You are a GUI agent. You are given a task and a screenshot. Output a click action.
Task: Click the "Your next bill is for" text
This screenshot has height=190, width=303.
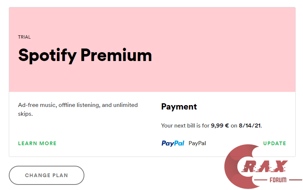pos(185,126)
